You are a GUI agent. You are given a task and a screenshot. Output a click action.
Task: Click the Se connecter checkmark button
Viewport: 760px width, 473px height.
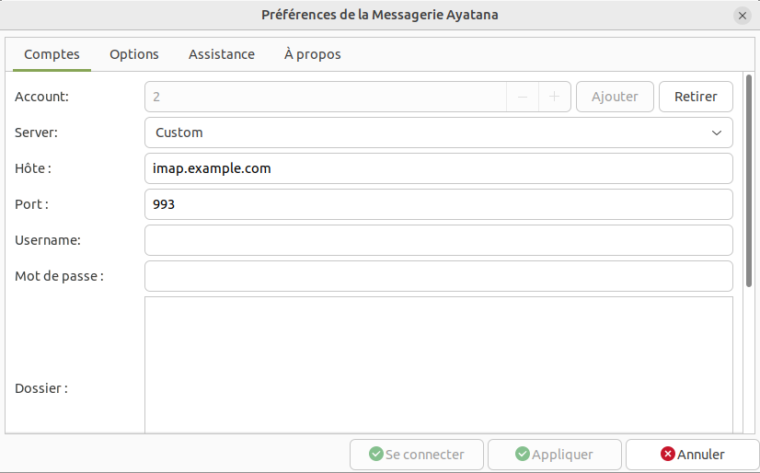(416, 454)
